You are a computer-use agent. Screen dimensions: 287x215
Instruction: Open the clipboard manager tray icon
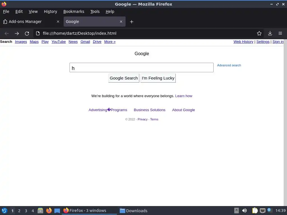tap(255, 211)
